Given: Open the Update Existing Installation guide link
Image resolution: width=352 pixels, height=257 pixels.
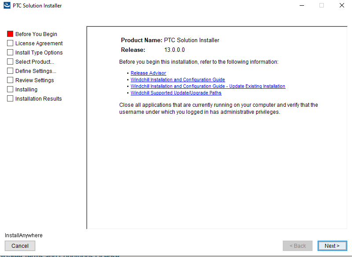Looking at the screenshot, I should (208, 86).
